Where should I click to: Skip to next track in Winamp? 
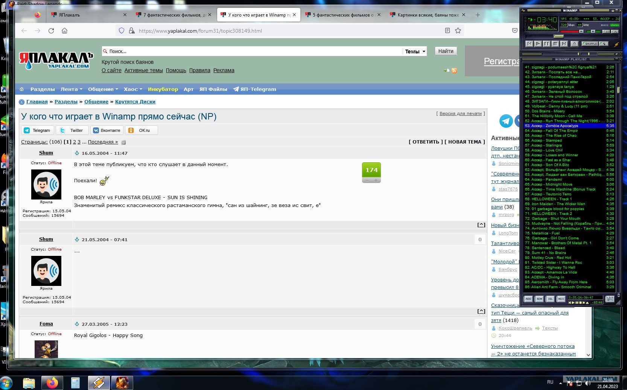[x=564, y=44]
